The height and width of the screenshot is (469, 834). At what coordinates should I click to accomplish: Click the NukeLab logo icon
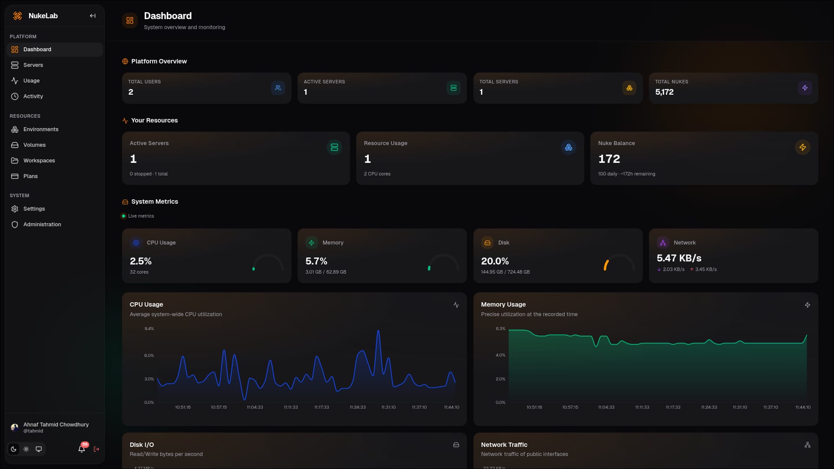pos(17,16)
